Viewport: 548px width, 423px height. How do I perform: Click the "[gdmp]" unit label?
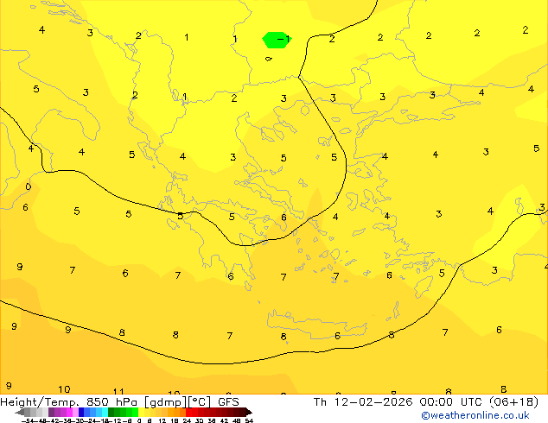(x=165, y=402)
